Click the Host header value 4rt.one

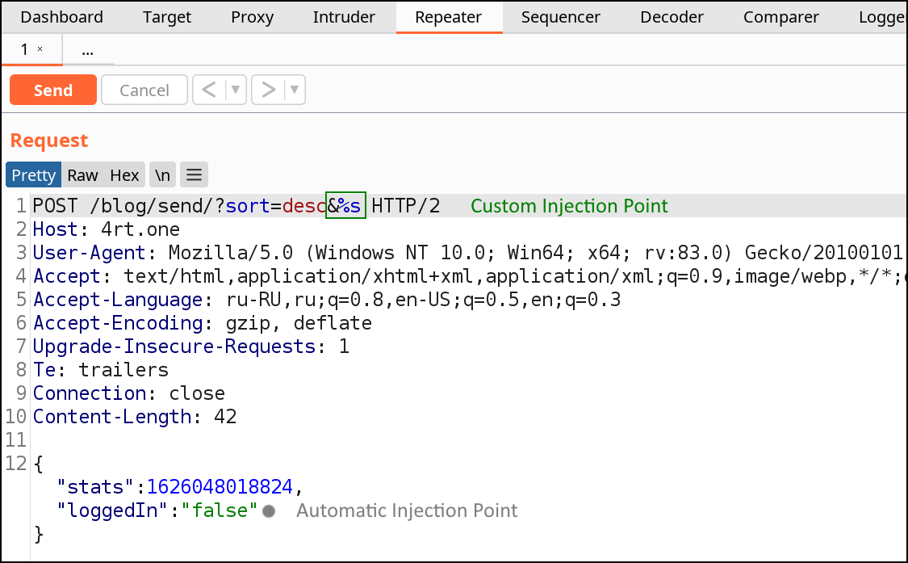tap(140, 229)
